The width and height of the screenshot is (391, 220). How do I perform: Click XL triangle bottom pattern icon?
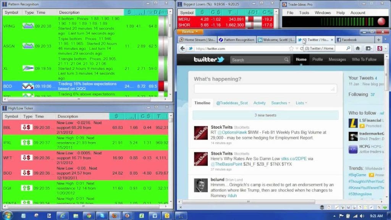pos(28,68)
